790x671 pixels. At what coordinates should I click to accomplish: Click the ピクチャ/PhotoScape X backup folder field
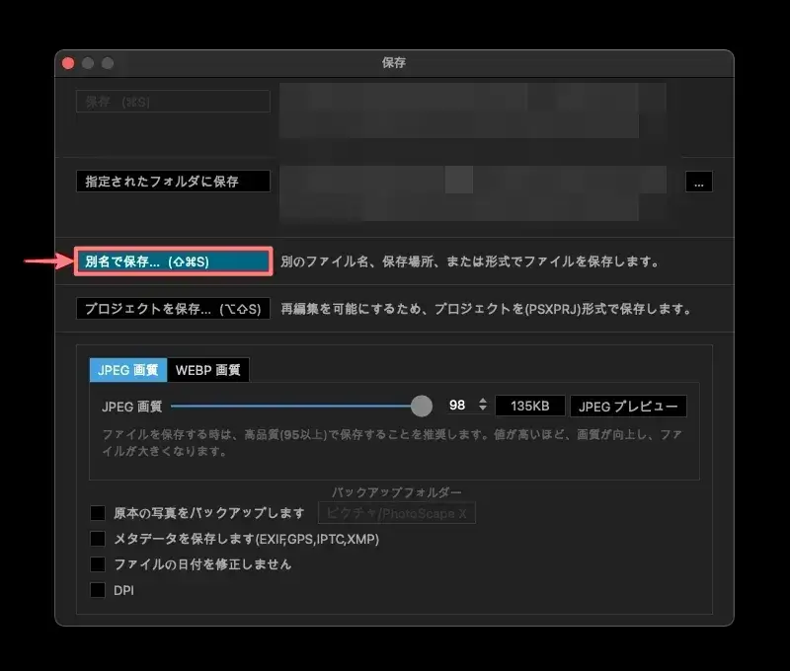click(x=396, y=513)
